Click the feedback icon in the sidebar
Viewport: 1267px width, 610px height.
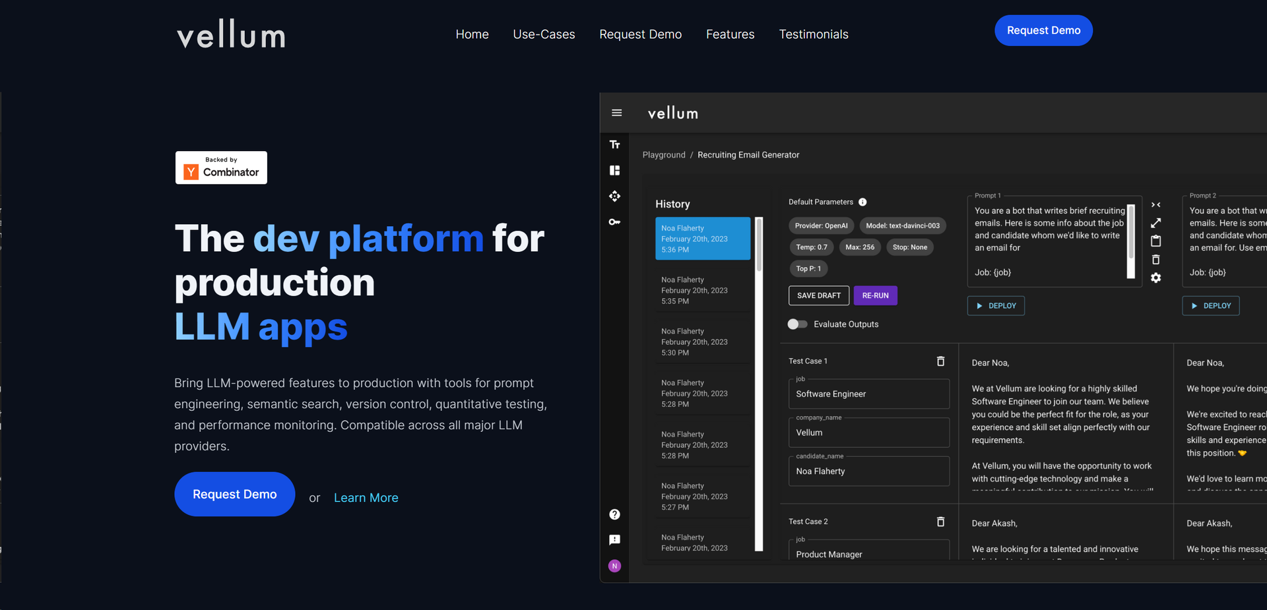(614, 540)
